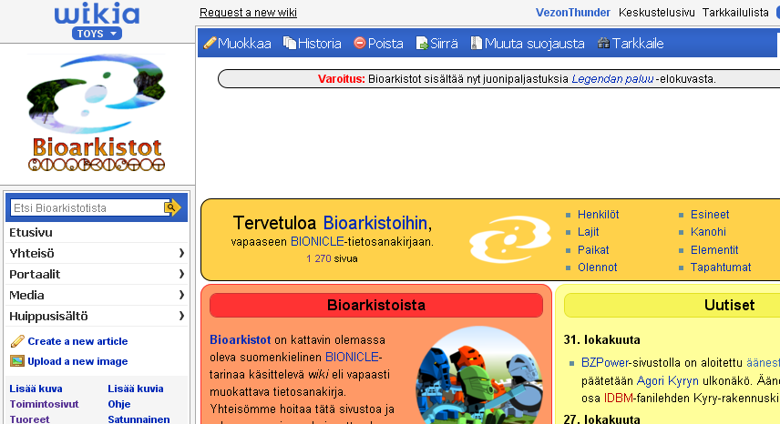Open the Tapahtumat category link

click(x=721, y=268)
